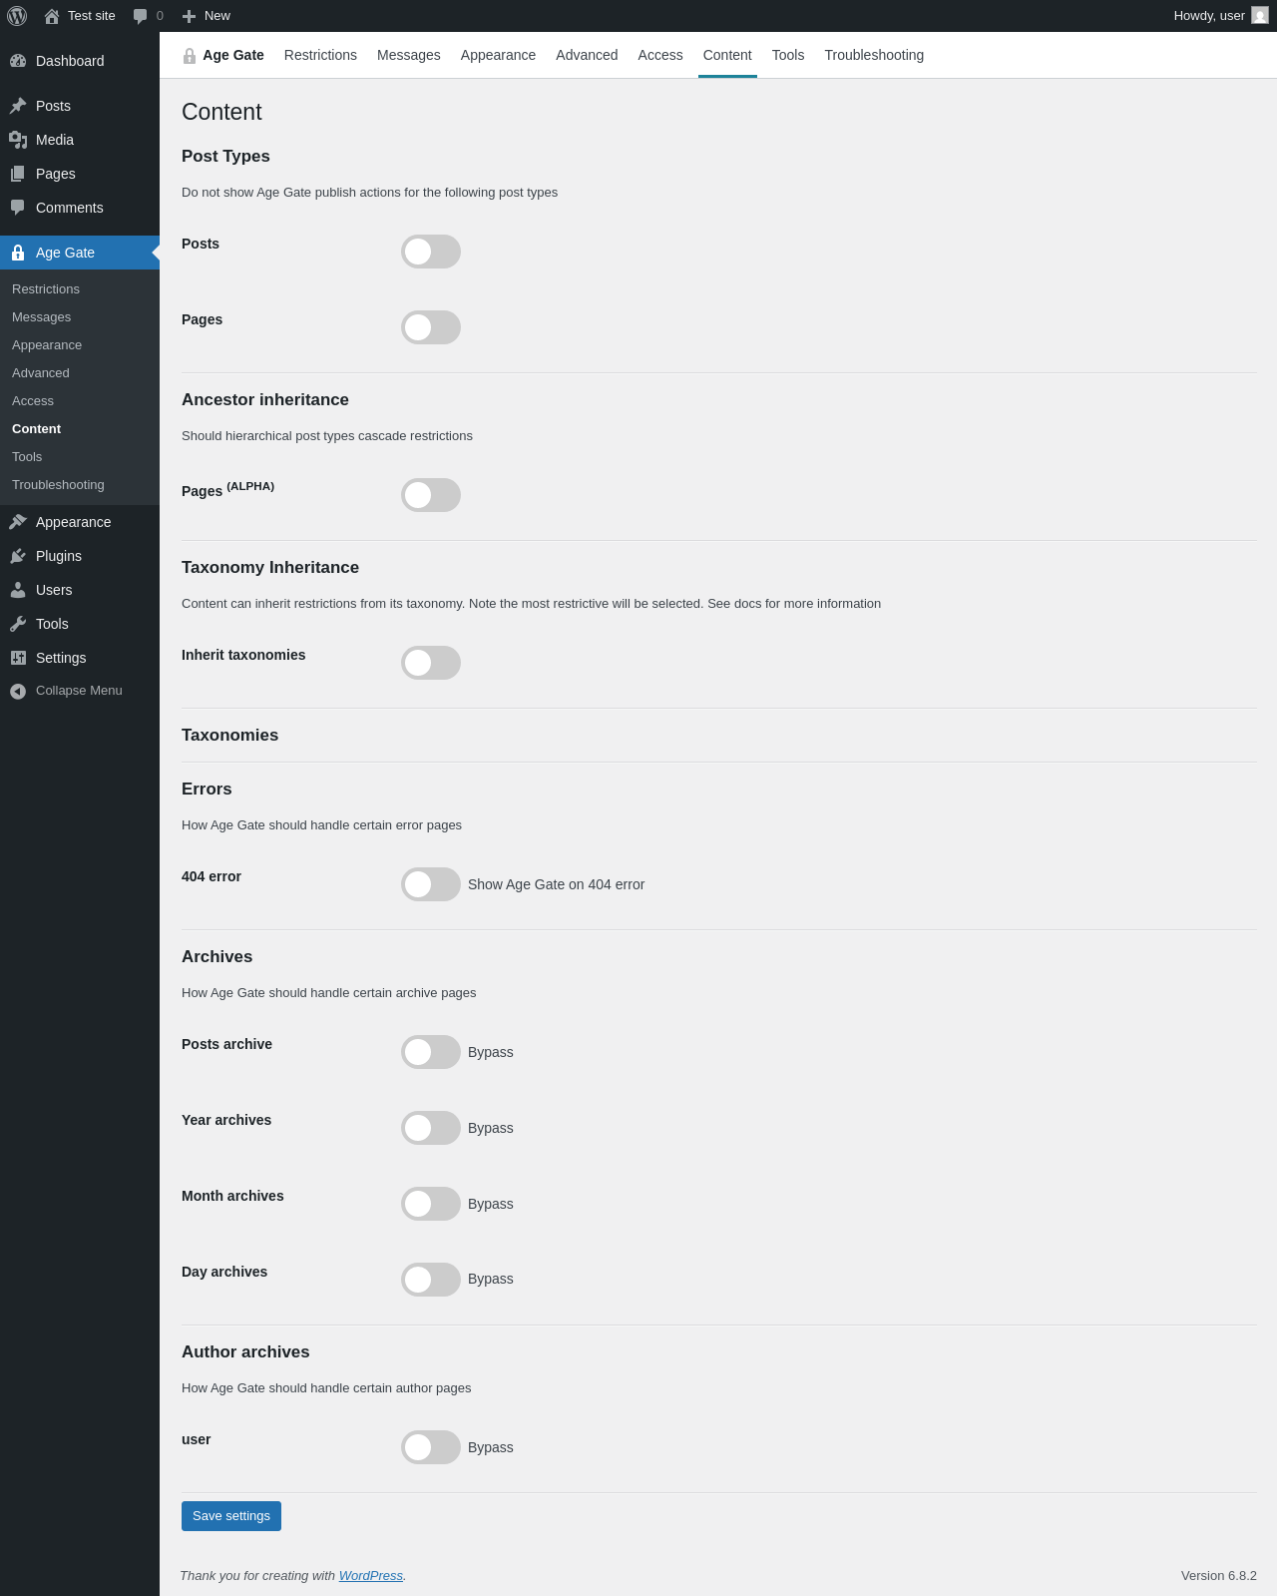This screenshot has width=1277, height=1596.
Task: Click the Comments speech bubble sidebar icon
Action: point(18,208)
